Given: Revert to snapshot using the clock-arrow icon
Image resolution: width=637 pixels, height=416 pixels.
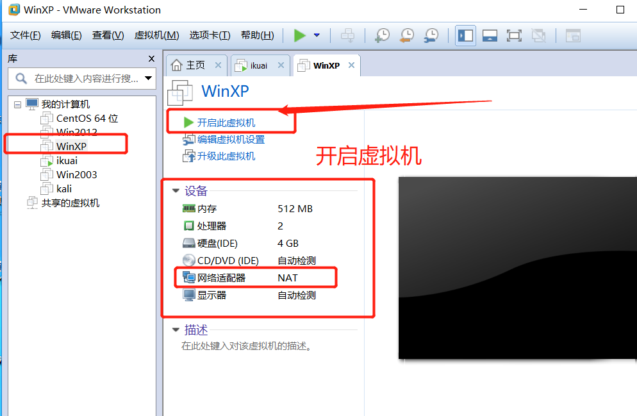Looking at the screenshot, I should click(x=407, y=35).
